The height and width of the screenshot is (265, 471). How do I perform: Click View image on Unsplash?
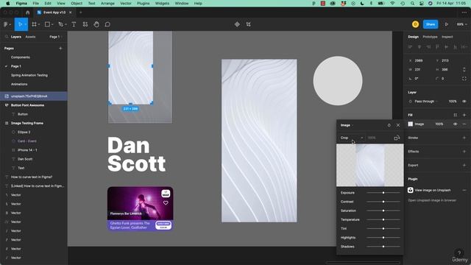click(x=433, y=190)
